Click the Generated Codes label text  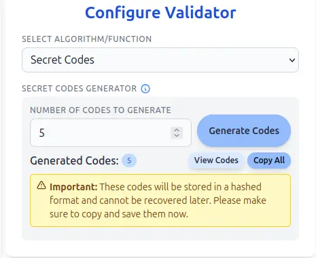pos(74,160)
